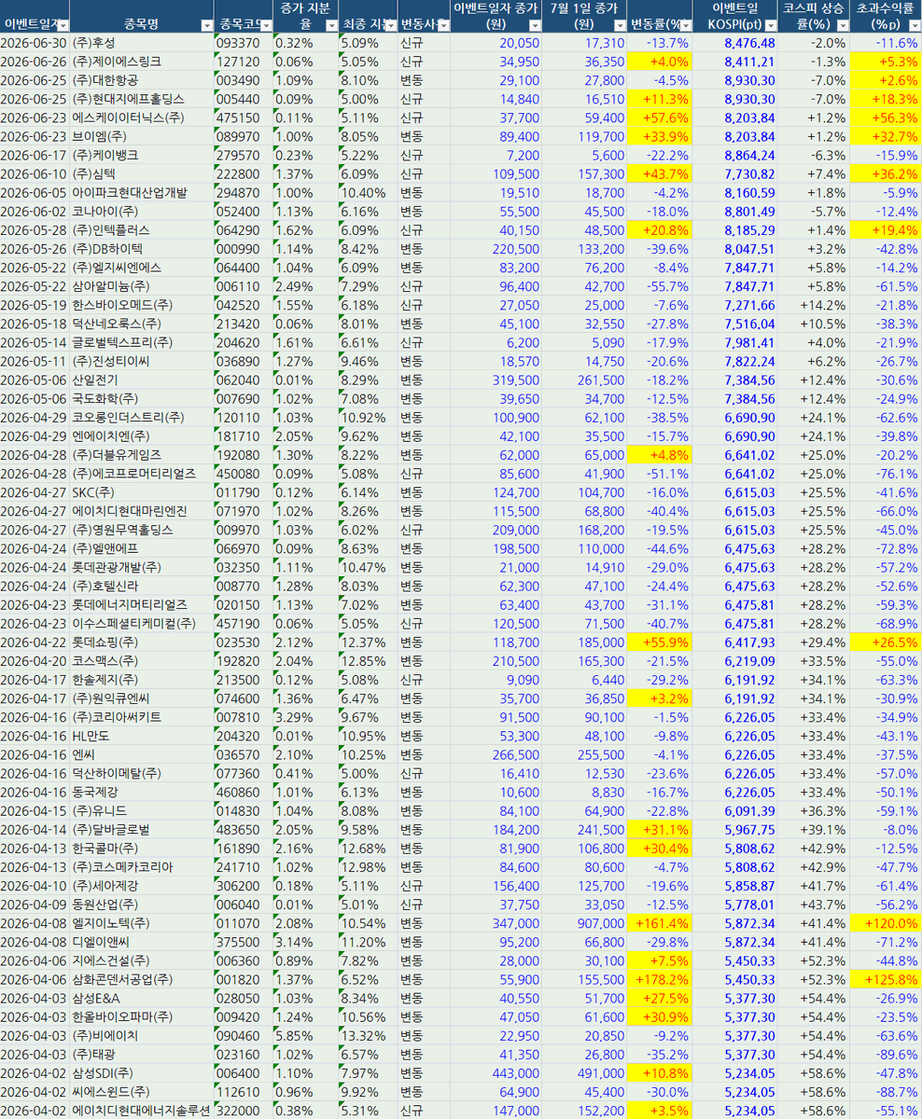The height and width of the screenshot is (1119, 922).
Task: Click the 삼아알미늄(주) cell
Action: pyautogui.click(x=142, y=285)
